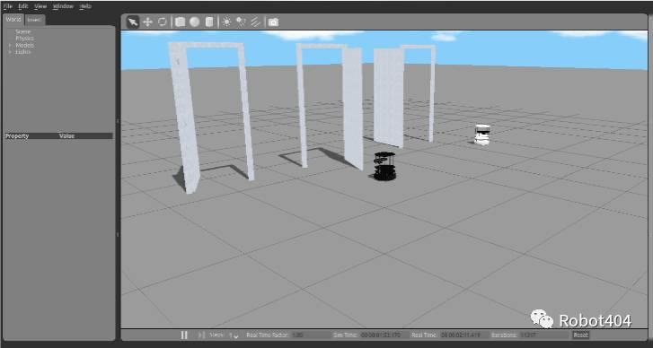Step the simulation forward once

201,335
